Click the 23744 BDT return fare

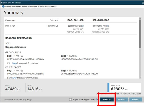point(104,29)
